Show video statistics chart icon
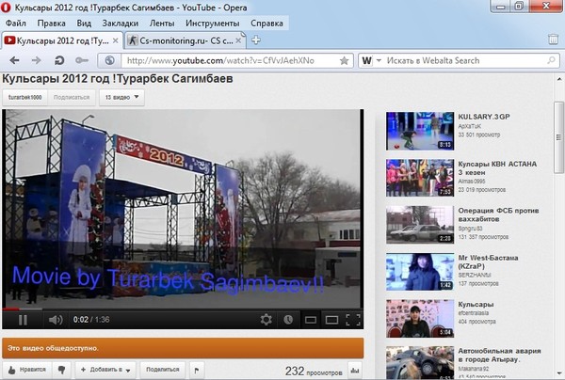This screenshot has height=380, width=565. tap(354, 371)
